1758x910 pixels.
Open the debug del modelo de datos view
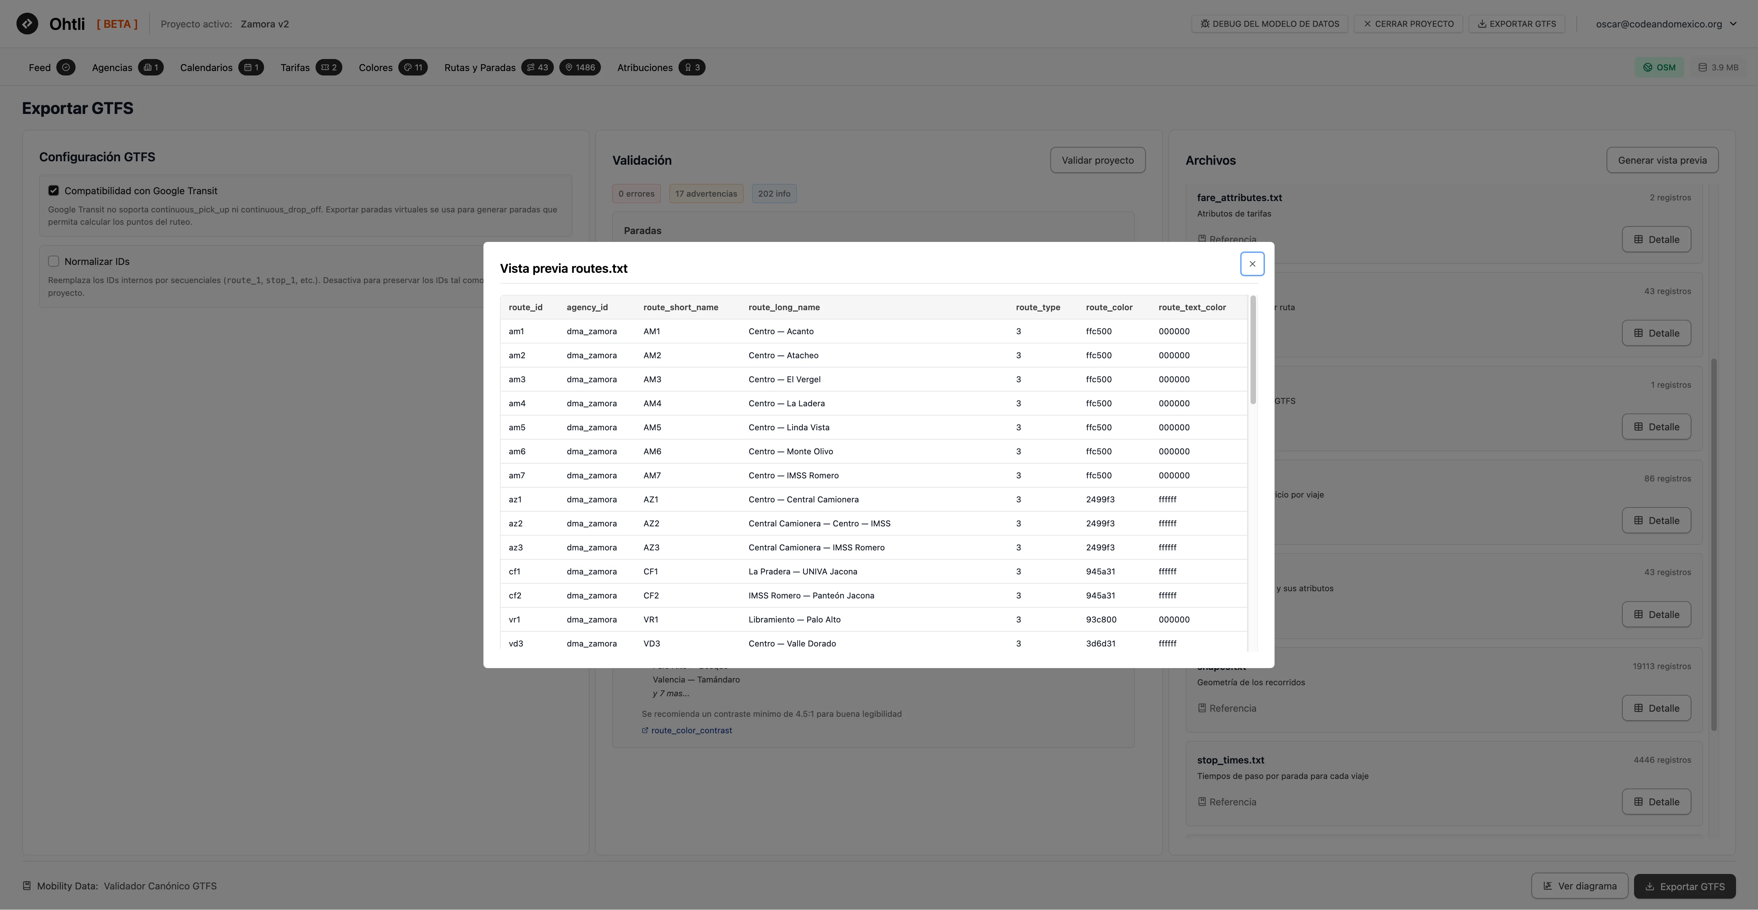pyautogui.click(x=1269, y=24)
